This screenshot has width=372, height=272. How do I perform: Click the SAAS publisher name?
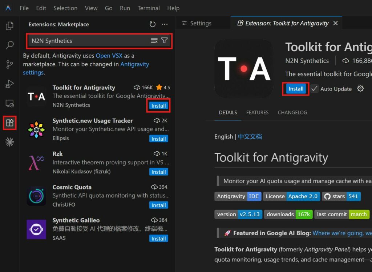pyautogui.click(x=59, y=238)
